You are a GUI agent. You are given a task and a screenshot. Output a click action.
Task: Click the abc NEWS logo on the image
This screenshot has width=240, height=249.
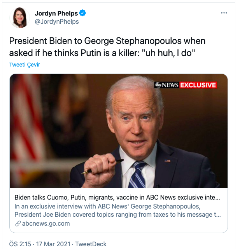[x=167, y=85]
